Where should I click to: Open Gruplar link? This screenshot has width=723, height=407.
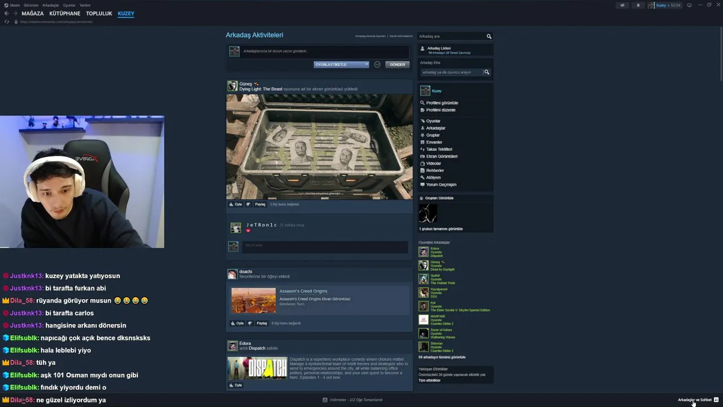click(433, 135)
